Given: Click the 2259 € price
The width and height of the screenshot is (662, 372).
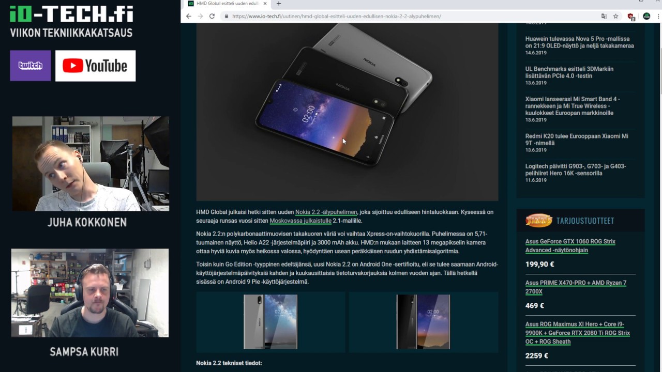Looking at the screenshot, I should coord(537,356).
